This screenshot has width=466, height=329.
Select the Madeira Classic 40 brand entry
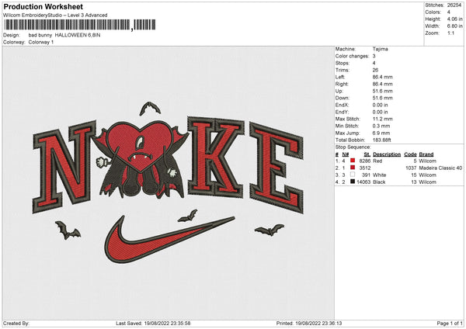click(x=440, y=168)
